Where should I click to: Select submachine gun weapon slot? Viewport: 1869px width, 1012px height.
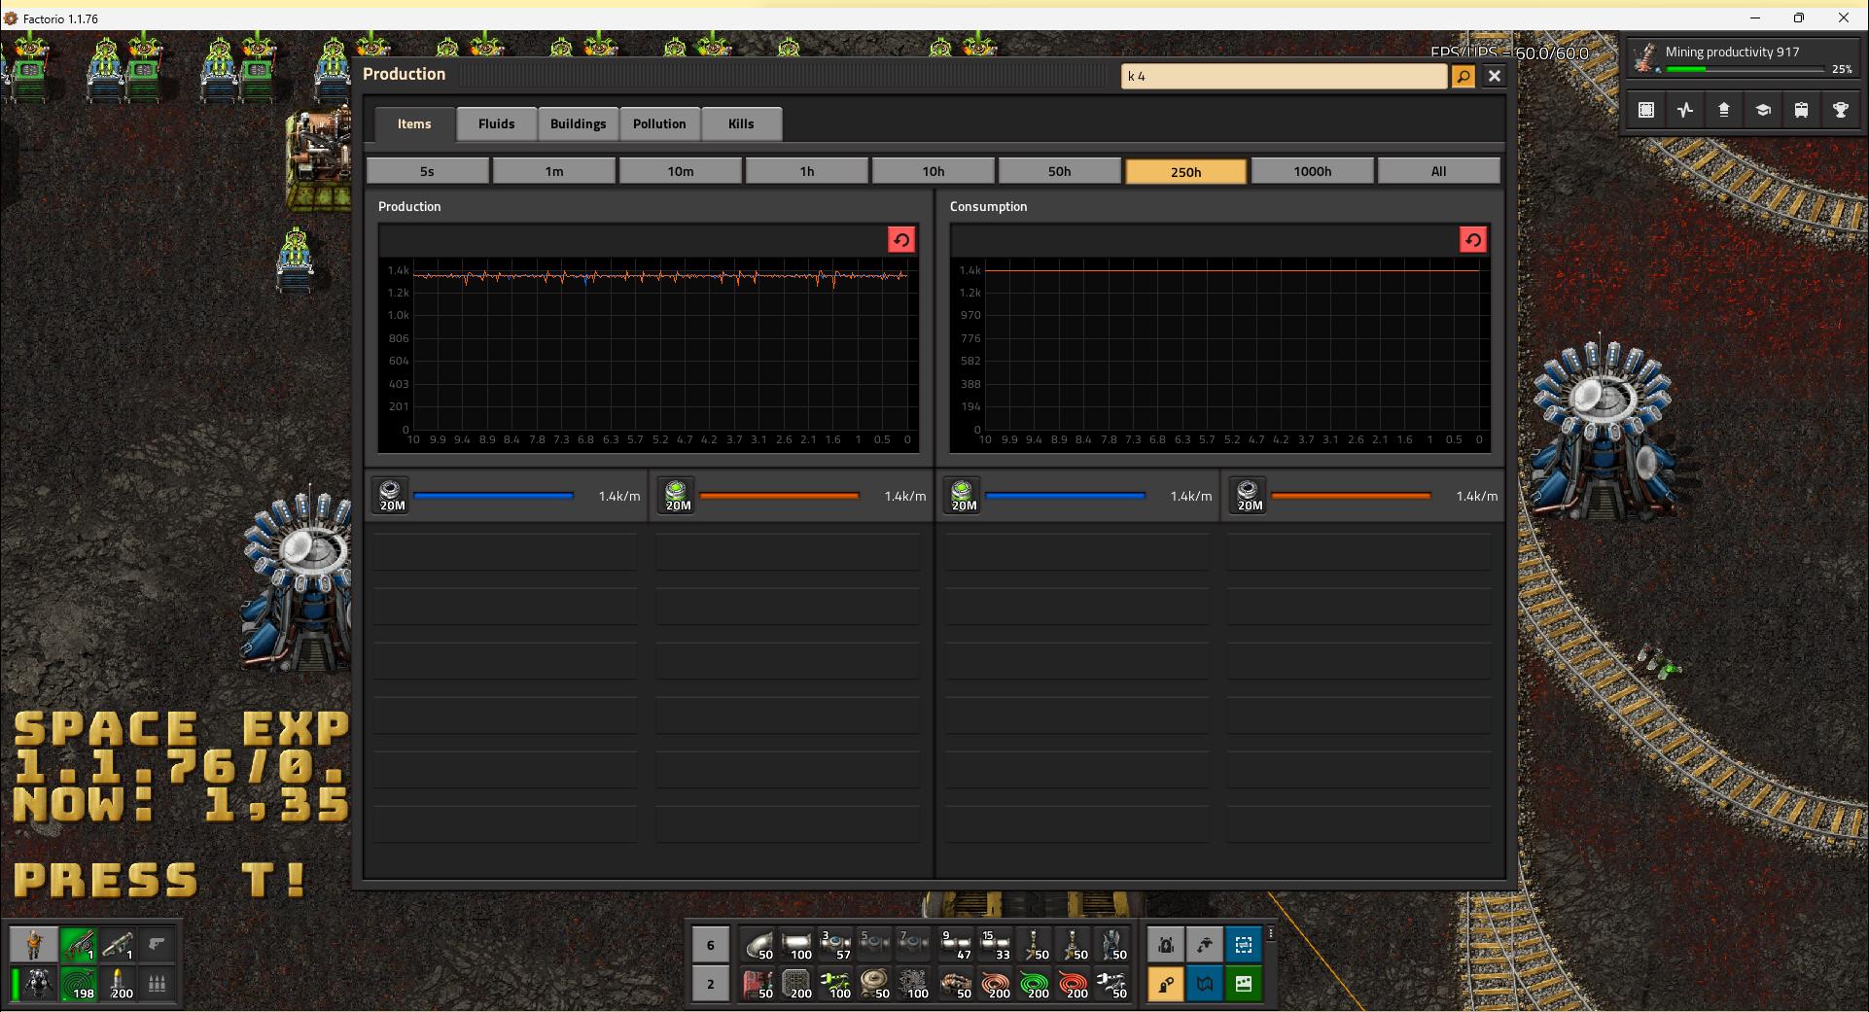(79, 944)
